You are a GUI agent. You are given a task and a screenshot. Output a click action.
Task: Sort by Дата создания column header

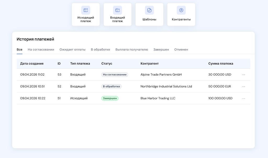(x=32, y=64)
